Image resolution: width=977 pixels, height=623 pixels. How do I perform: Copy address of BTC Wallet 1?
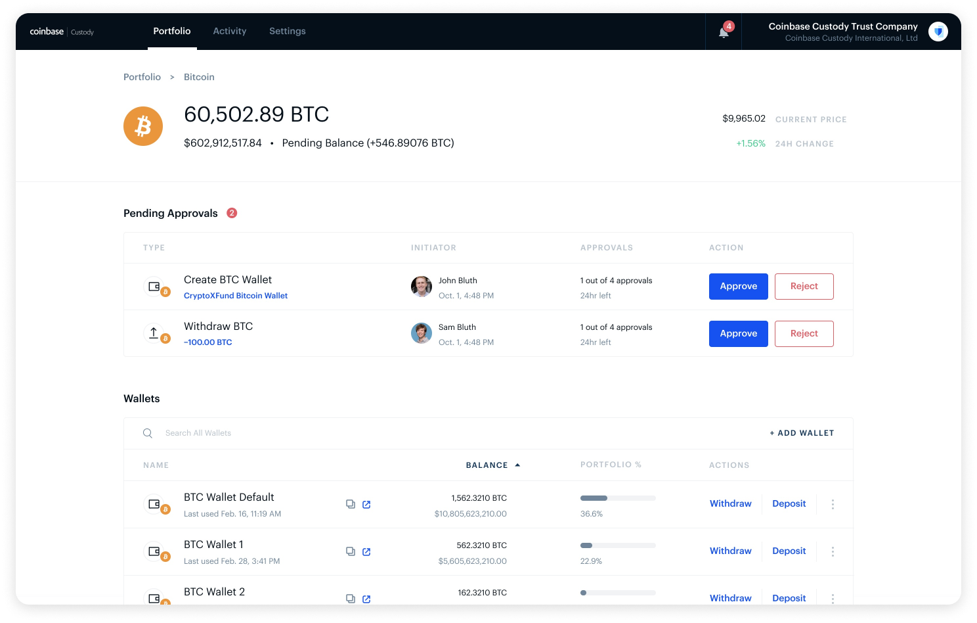(x=351, y=551)
